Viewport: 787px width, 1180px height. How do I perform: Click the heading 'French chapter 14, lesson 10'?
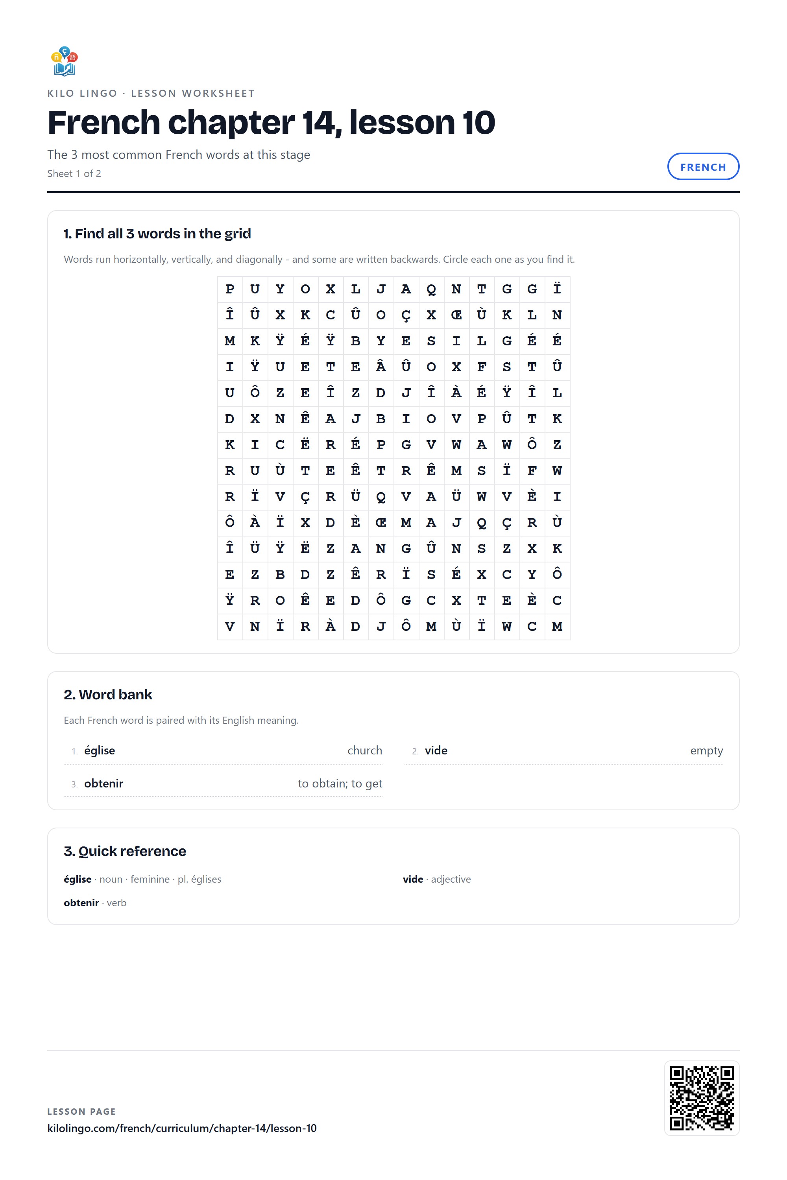(271, 122)
